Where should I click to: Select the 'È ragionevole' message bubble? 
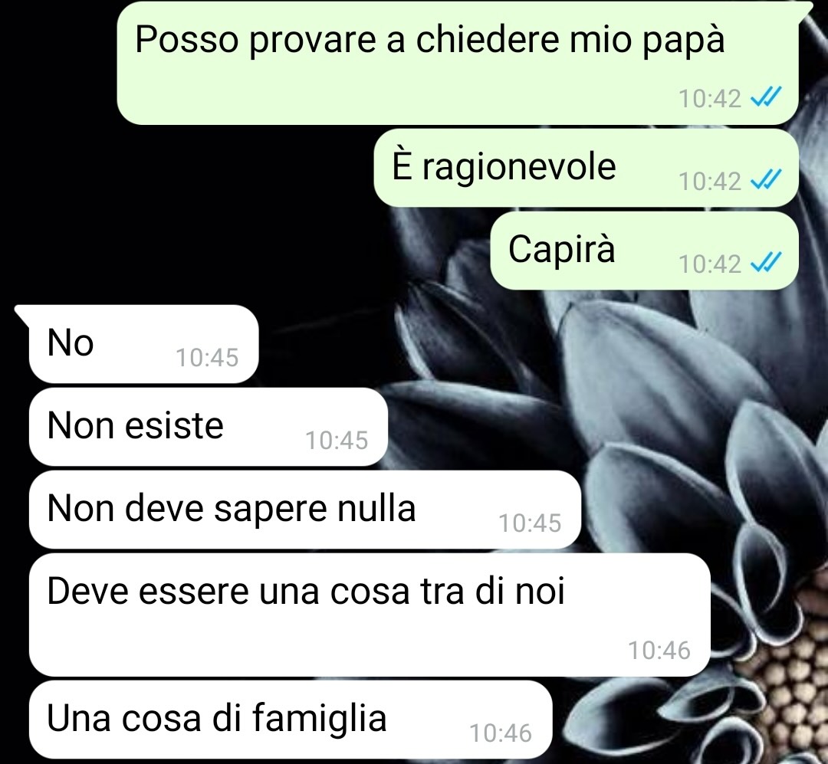point(586,168)
